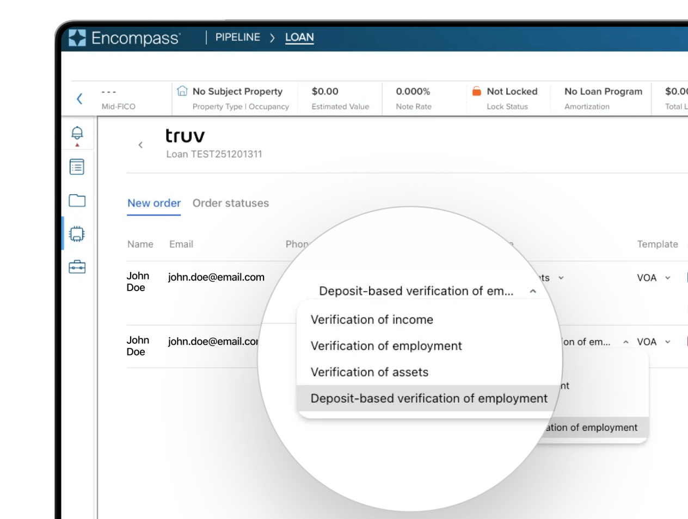Open the forms list sidebar icon
The width and height of the screenshot is (688, 519).
(77, 167)
